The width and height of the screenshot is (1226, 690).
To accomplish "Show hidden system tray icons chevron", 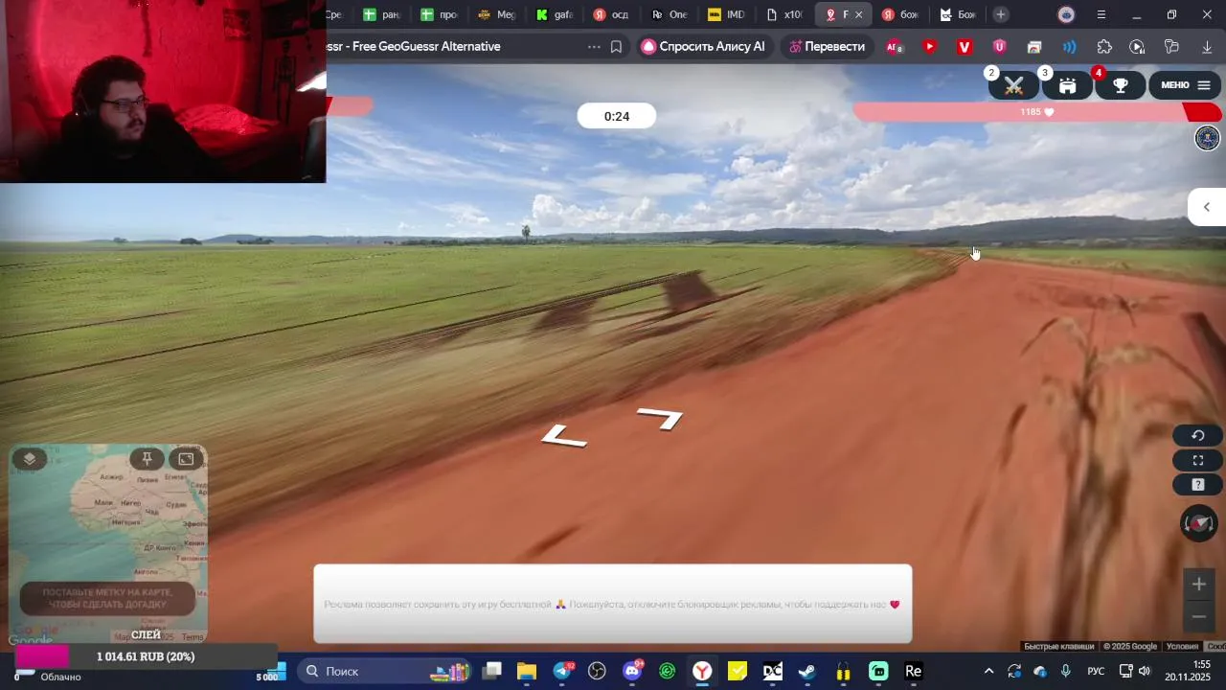I will tap(988, 671).
